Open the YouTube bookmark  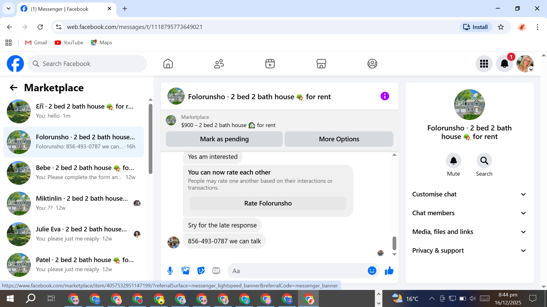pos(69,43)
